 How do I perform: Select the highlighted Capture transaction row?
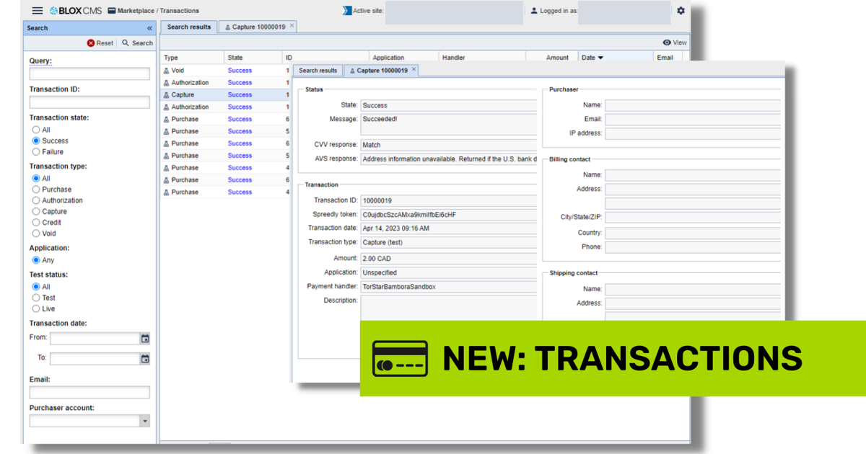pyautogui.click(x=225, y=95)
